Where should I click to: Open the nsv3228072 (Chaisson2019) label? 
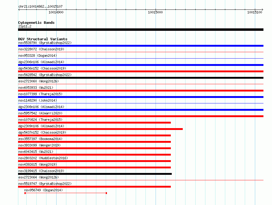(41, 49)
